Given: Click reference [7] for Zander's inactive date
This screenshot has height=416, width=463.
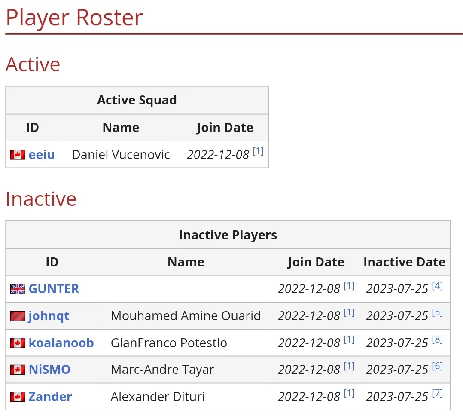Looking at the screenshot, I should click(437, 393).
